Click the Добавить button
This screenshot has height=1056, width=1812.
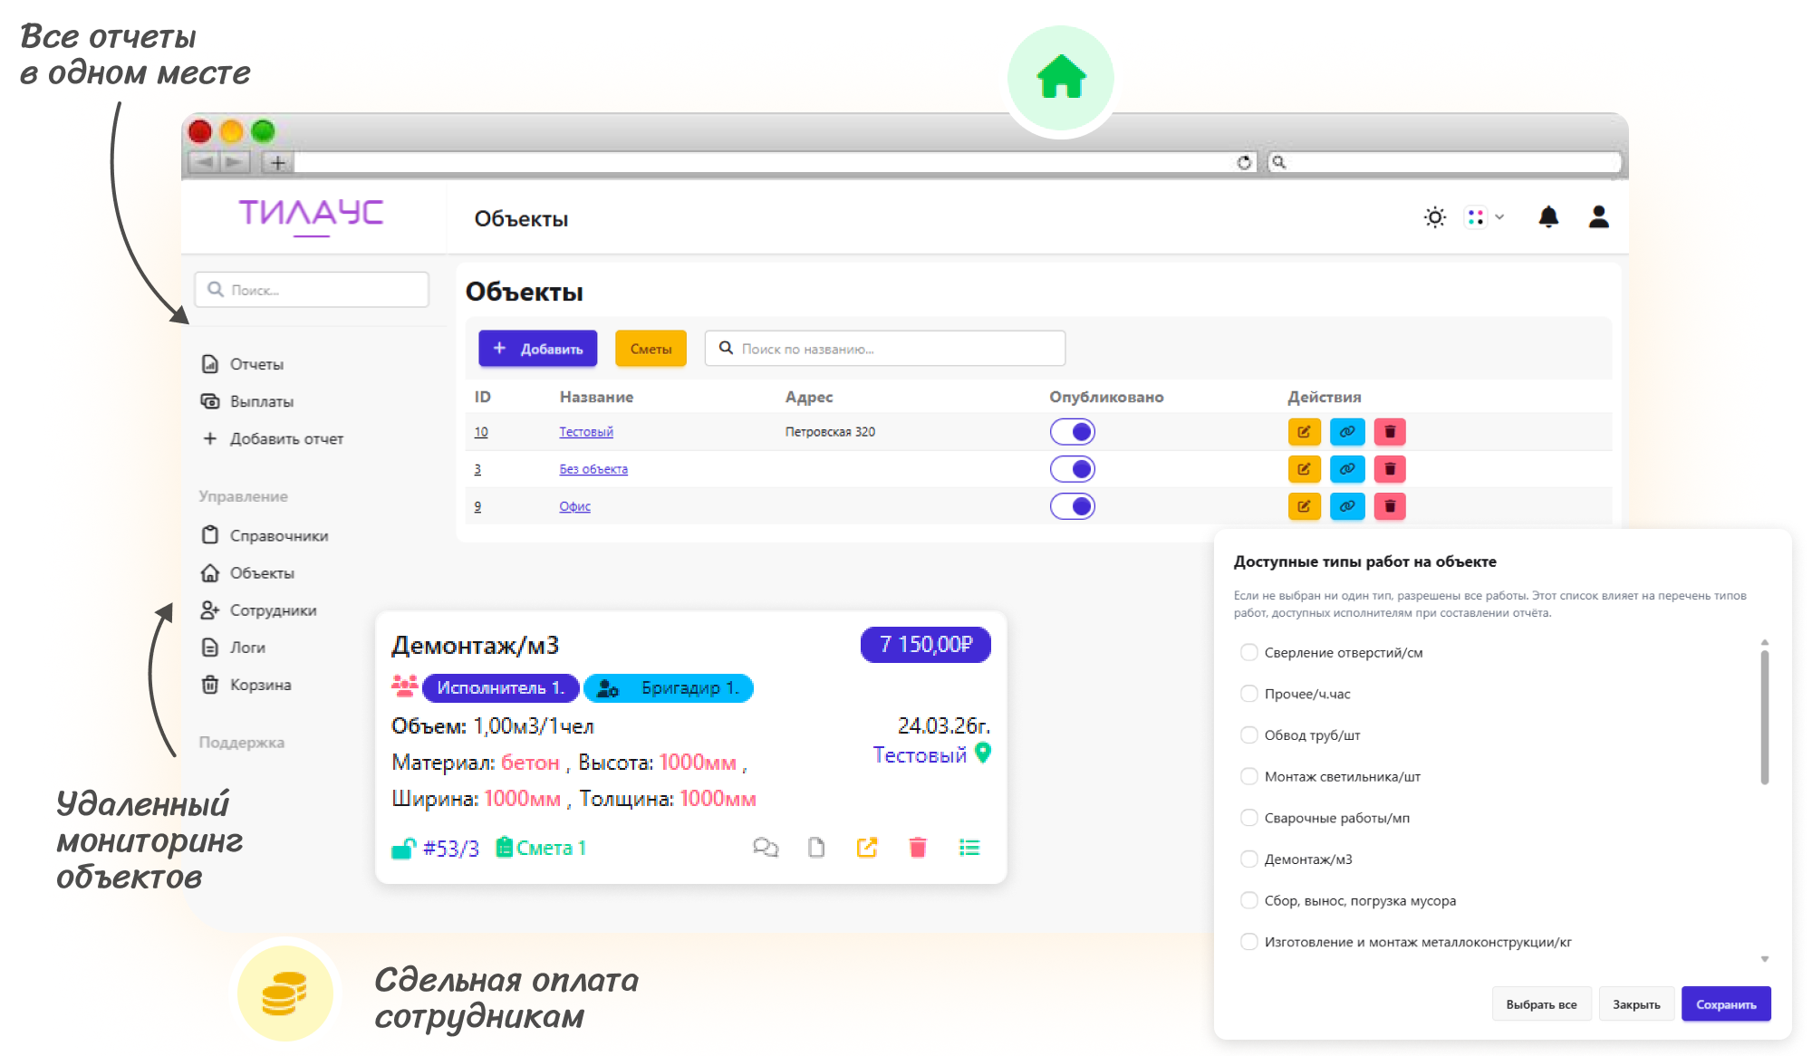coord(538,349)
